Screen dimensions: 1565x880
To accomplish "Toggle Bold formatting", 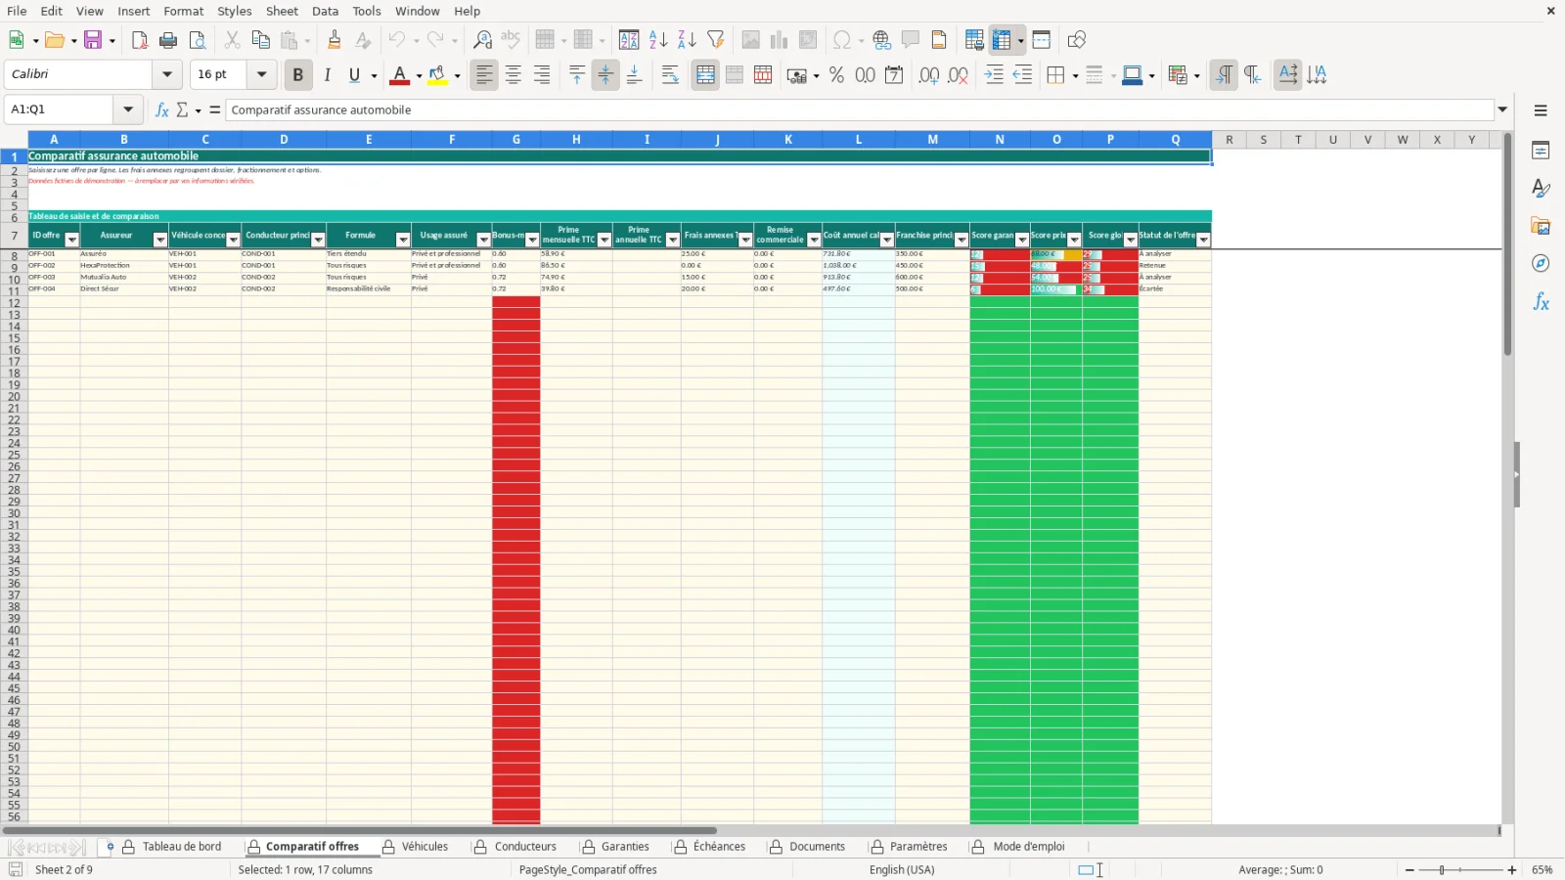I will pos(297,75).
